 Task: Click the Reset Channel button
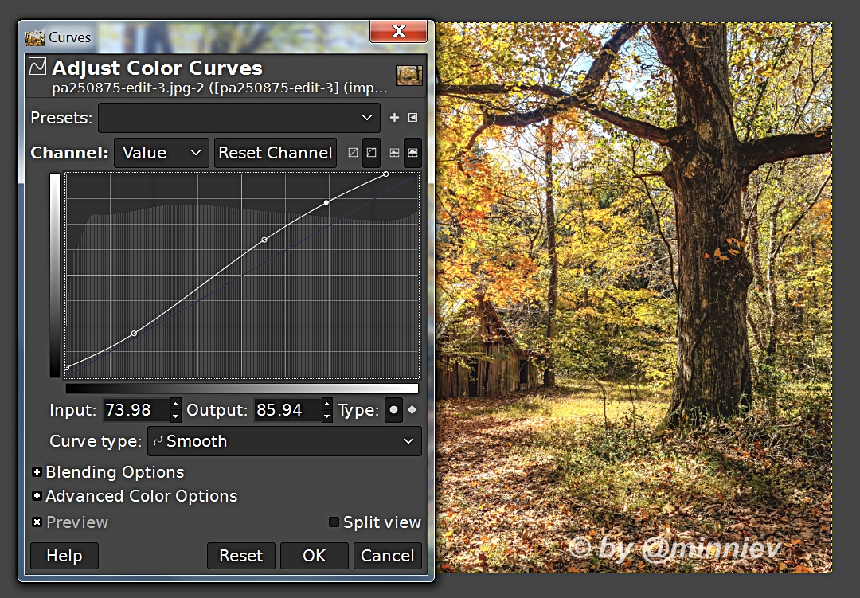pos(275,153)
